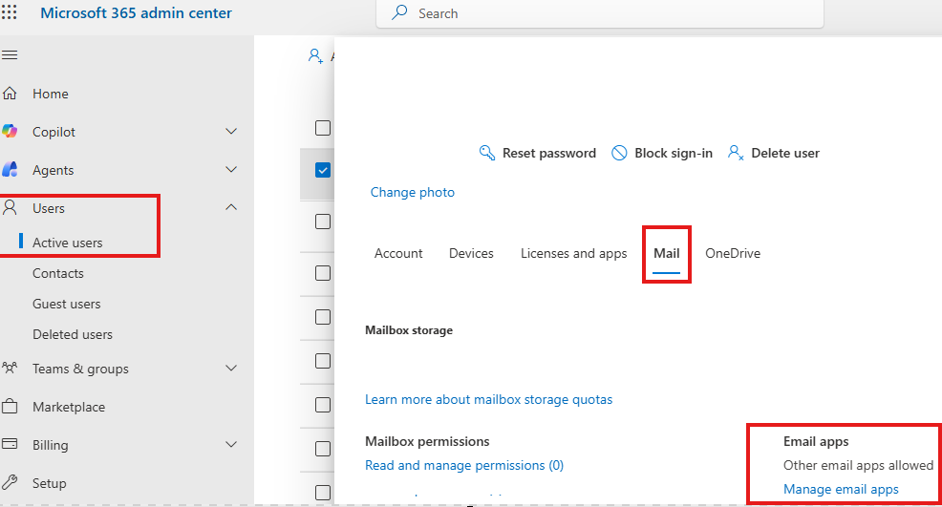Image resolution: width=942 pixels, height=507 pixels.
Task: Open Deleted users page
Action: pos(72,334)
